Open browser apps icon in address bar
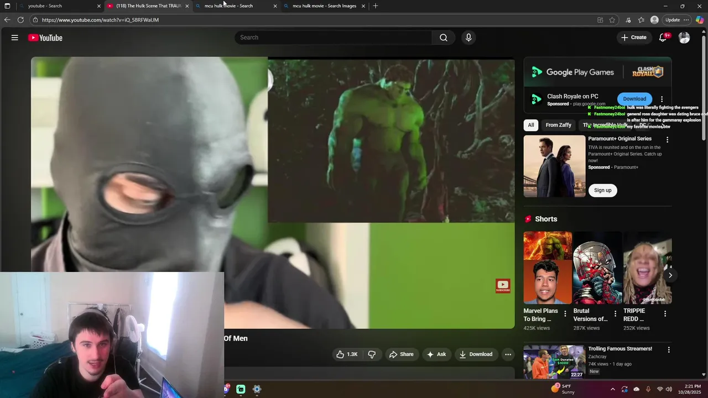Viewport: 708px width, 398px height. [600, 20]
